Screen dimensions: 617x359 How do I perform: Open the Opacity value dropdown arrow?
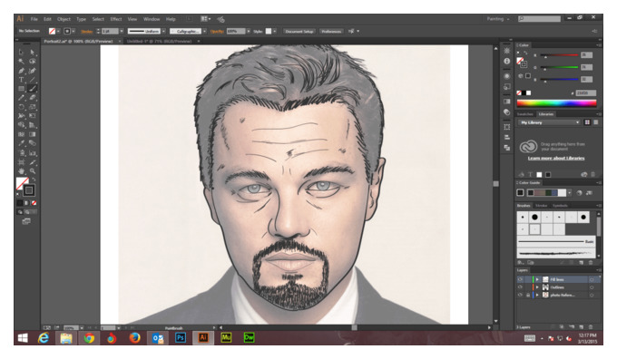pyautogui.click(x=249, y=31)
